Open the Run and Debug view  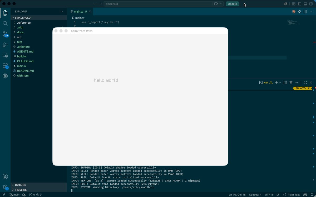coord(5,45)
